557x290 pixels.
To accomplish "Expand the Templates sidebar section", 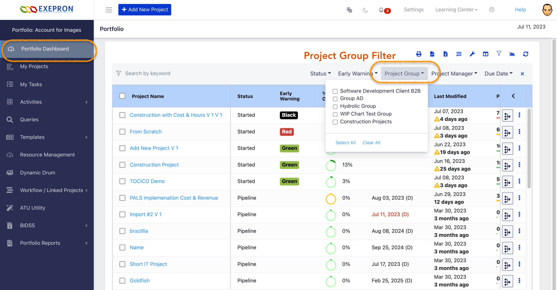I will point(32,137).
